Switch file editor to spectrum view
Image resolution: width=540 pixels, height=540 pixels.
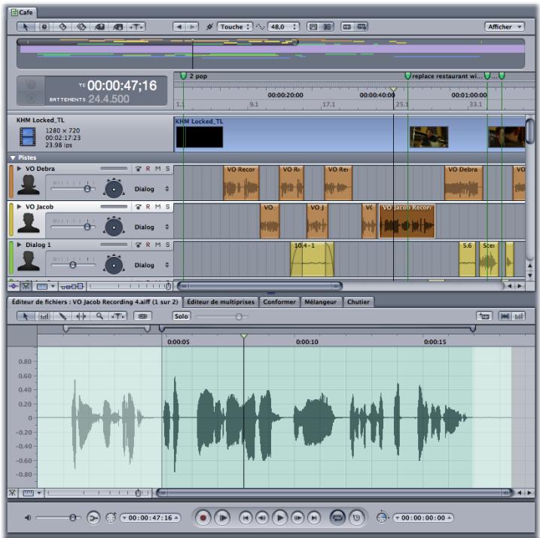coord(519,316)
